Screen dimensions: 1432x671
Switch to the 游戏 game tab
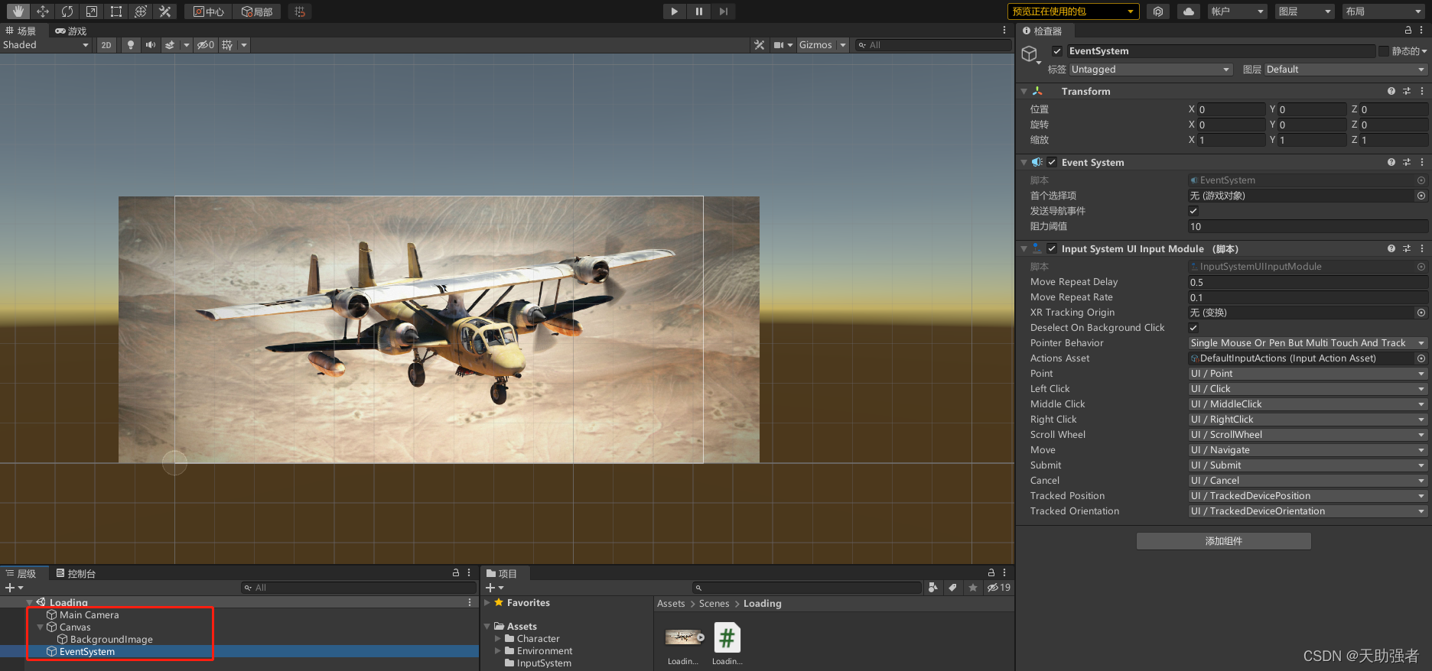70,31
